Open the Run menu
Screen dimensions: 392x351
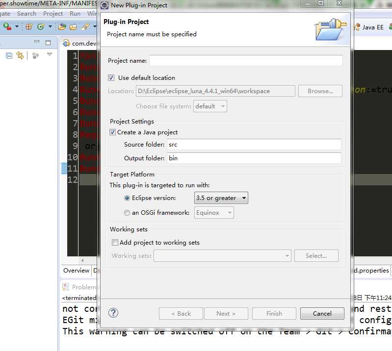point(75,14)
